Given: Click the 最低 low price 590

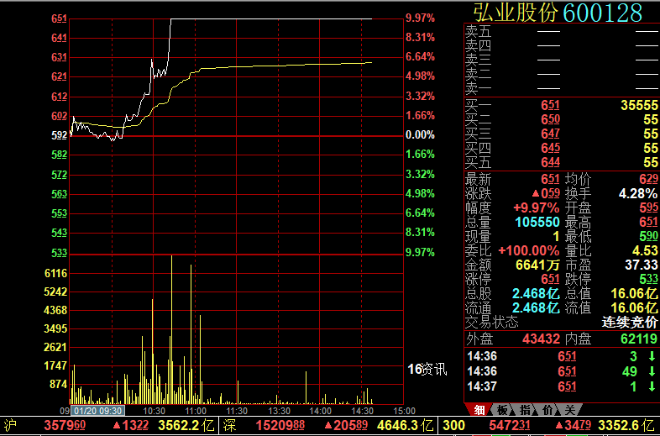Looking at the screenshot, I should 648,237.
